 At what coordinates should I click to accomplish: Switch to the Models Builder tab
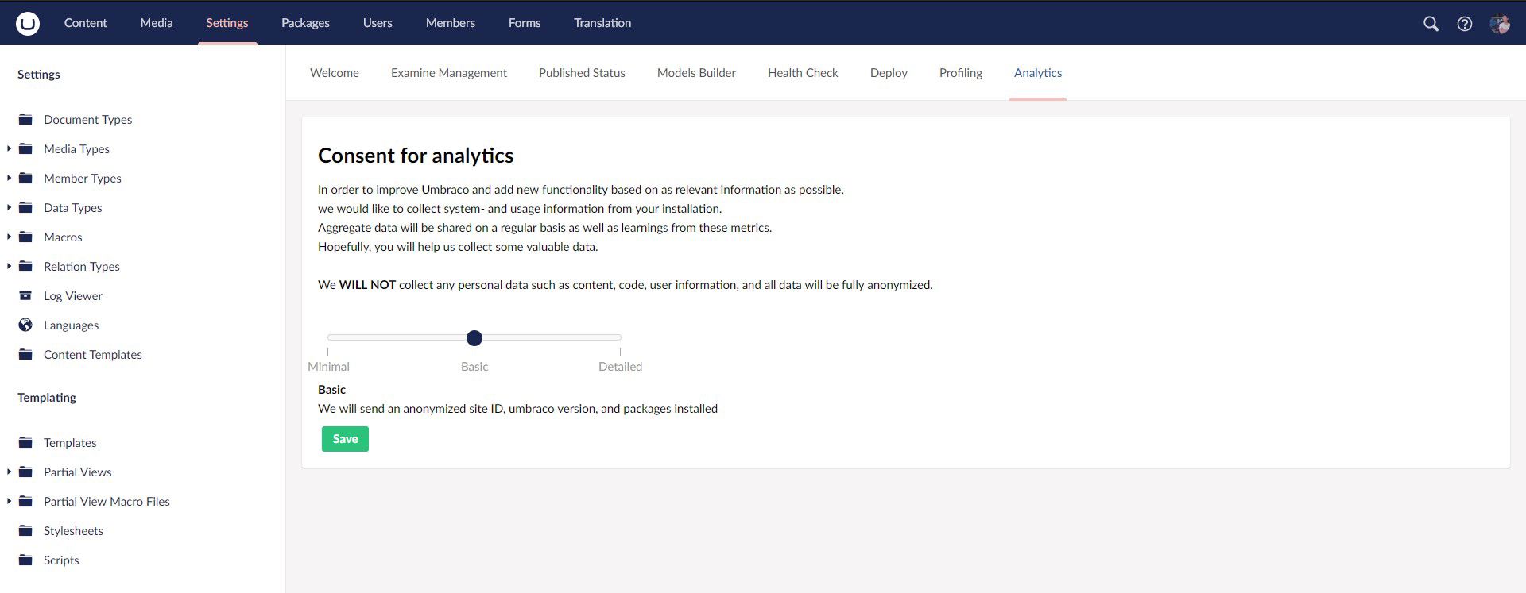tap(696, 73)
